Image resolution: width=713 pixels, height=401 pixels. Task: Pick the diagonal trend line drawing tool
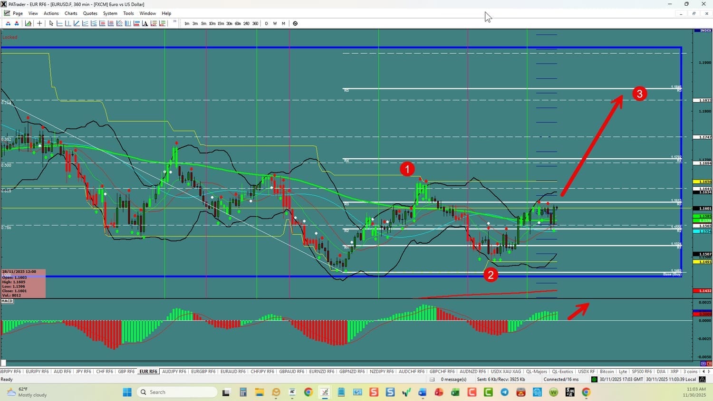pos(77,23)
